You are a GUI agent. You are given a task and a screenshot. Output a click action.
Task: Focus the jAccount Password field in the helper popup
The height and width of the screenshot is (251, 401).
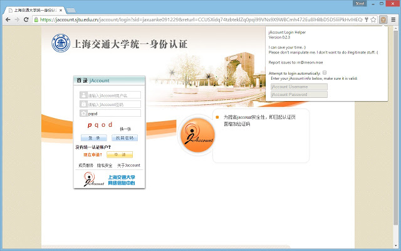pos(299,95)
